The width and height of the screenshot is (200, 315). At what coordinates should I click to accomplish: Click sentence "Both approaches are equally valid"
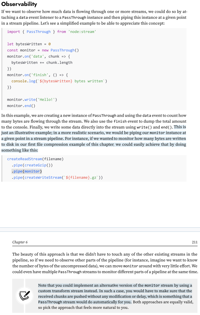pyautogui.click(x=116, y=305)
